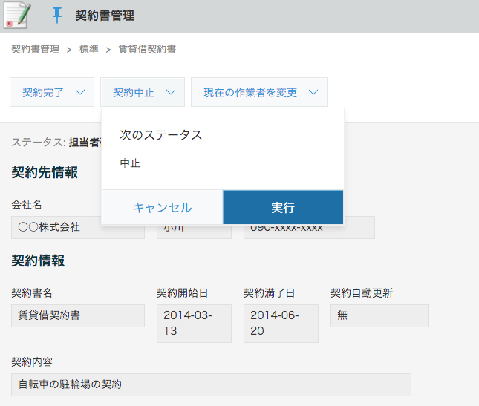
Task: Click the 契約内容 field 自転車の駐輪場の契約
Action: (x=211, y=384)
